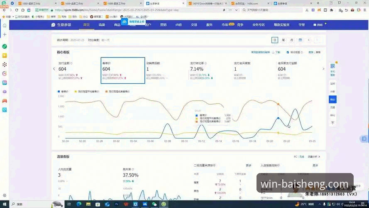The height and width of the screenshot is (208, 369).
Task: Click the 核心 sidebar anchor button
Action: [x=332, y=100]
